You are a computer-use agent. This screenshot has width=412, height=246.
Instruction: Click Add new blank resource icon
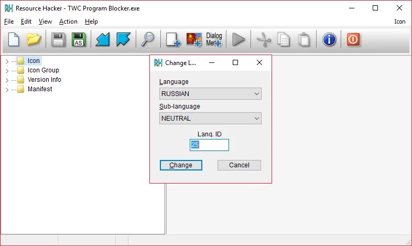click(x=173, y=40)
